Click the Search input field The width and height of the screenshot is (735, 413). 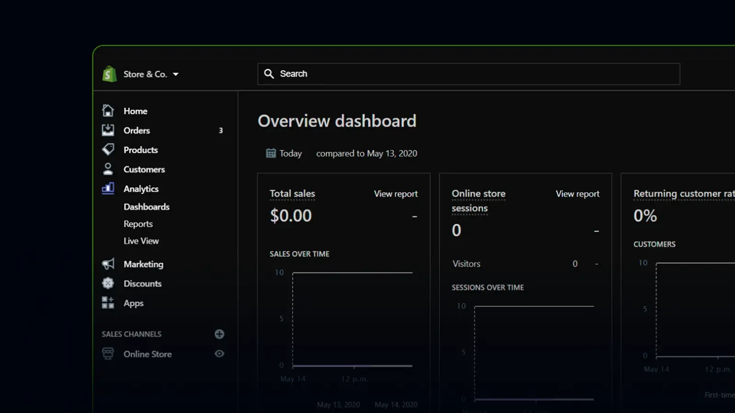[x=469, y=74]
